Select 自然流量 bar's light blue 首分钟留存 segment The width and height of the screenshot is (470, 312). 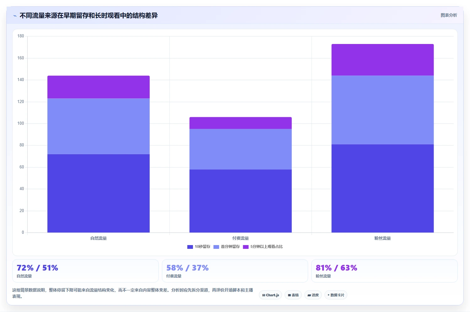(99, 126)
